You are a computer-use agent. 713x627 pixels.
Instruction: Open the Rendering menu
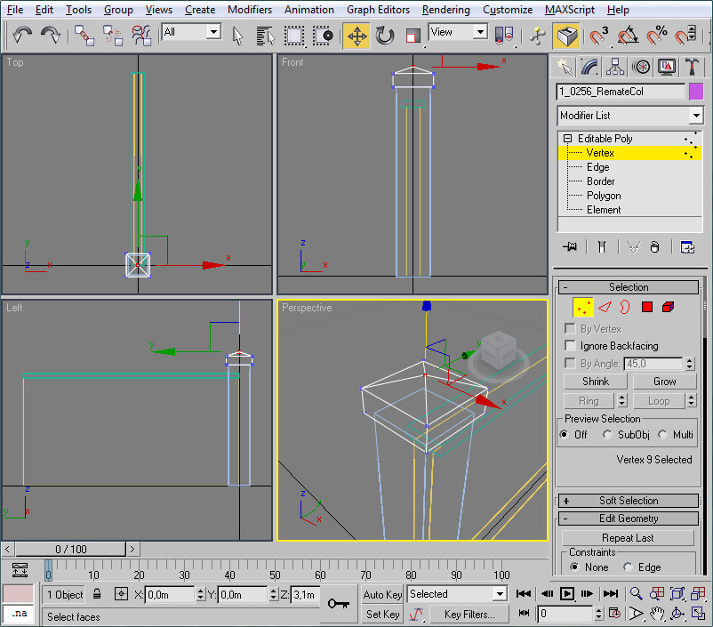pos(446,10)
